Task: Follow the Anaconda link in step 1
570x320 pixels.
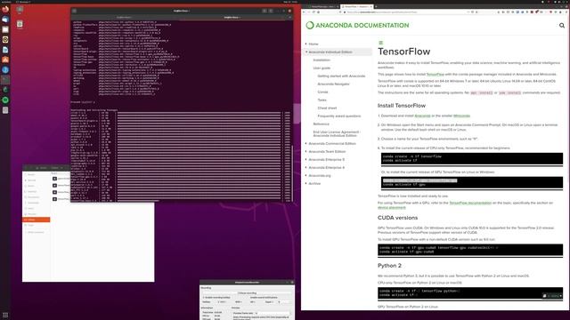Action: click(422, 116)
